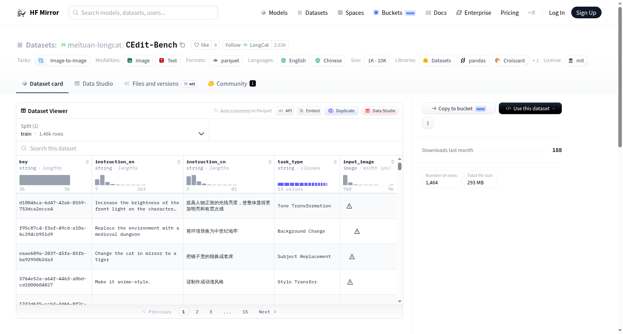Viewport: 623px width, 334px height.
Task: Focus the Search this dataset field
Action: click(209, 148)
